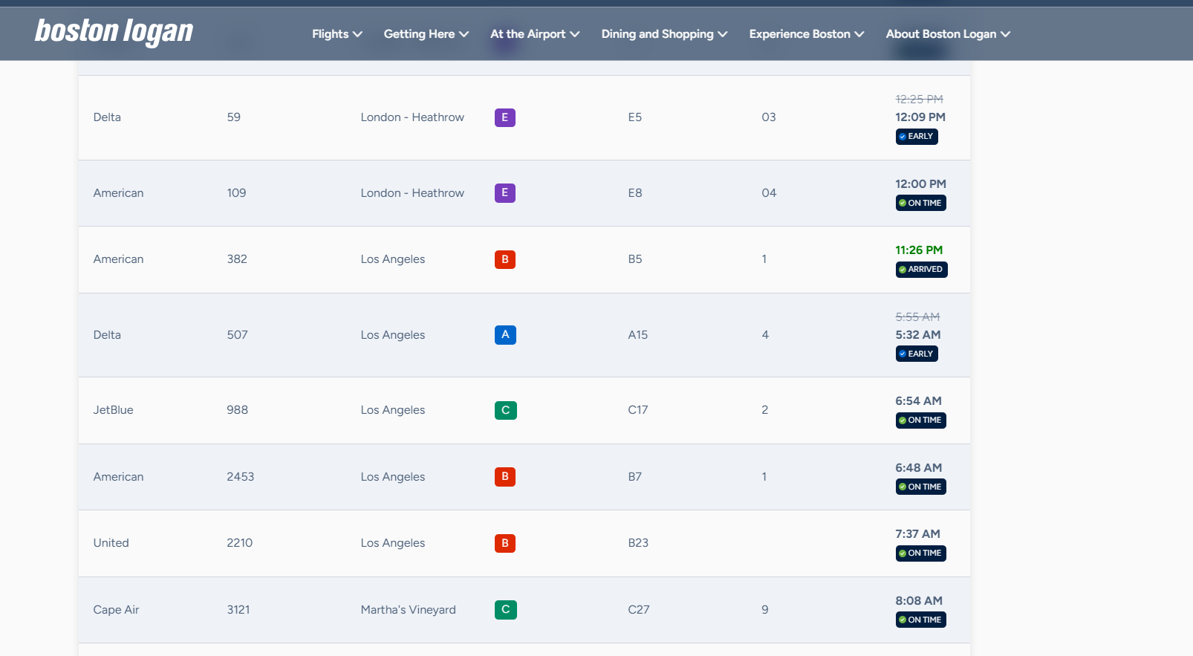Click struck-through time 12:25 PM

919,100
